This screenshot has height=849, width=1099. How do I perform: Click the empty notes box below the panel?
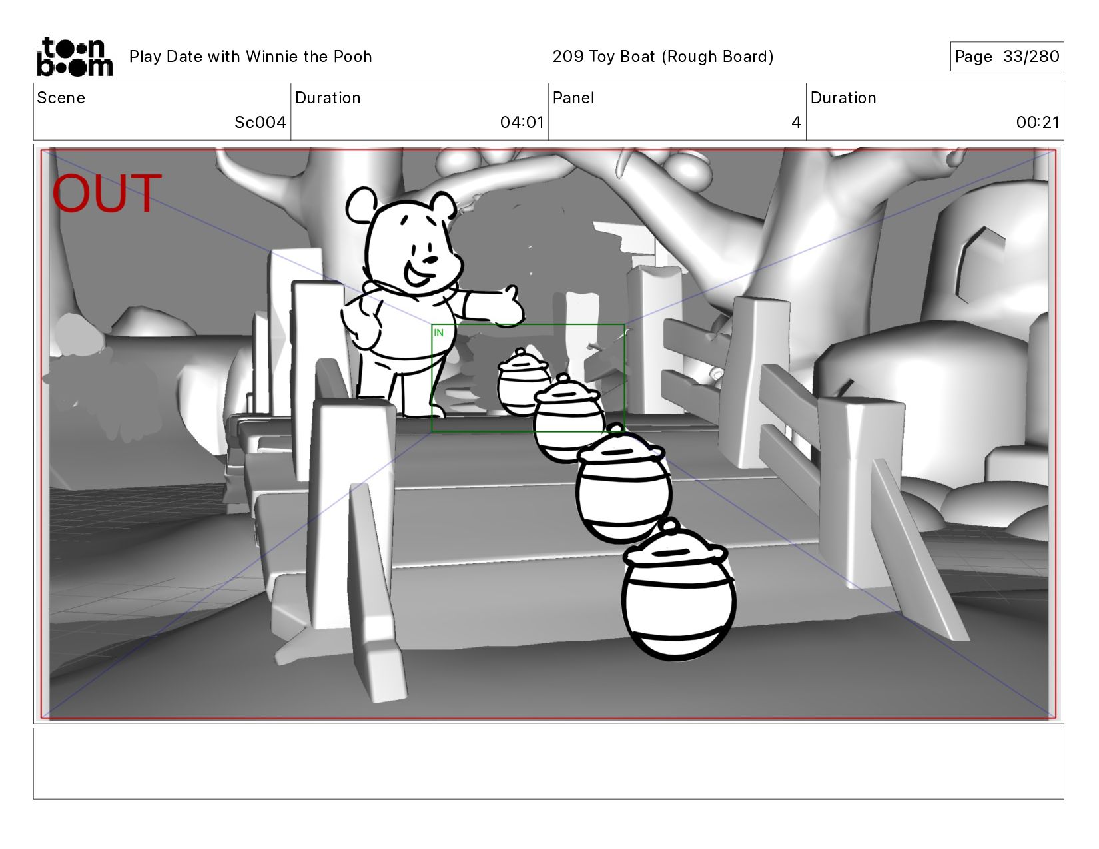pos(548,763)
